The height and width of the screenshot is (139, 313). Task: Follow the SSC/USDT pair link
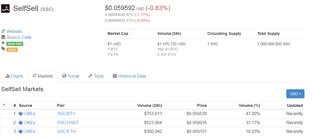(x=68, y=123)
